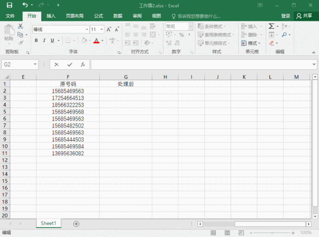Viewport: 319px width, 237px height.
Task: Save the workbook with the disk icon
Action: 9,5
